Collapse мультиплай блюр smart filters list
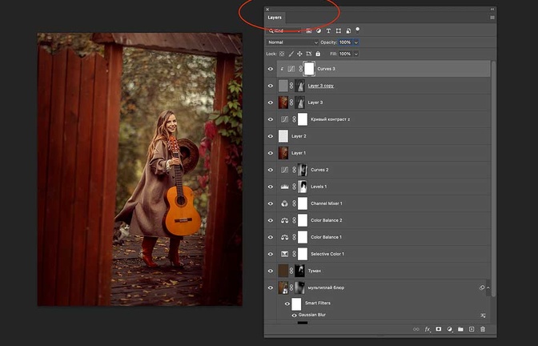The height and width of the screenshot is (346, 538). pos(488,288)
